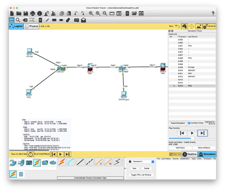The image size is (225, 191).
Task: Click the Help question mark icon
Action: click(x=213, y=13)
